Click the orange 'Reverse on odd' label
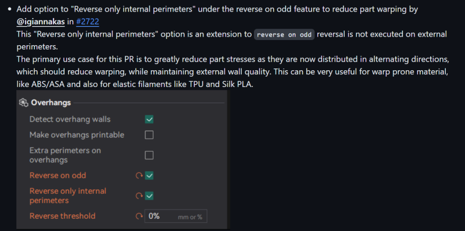The height and width of the screenshot is (231, 465). 58,175
